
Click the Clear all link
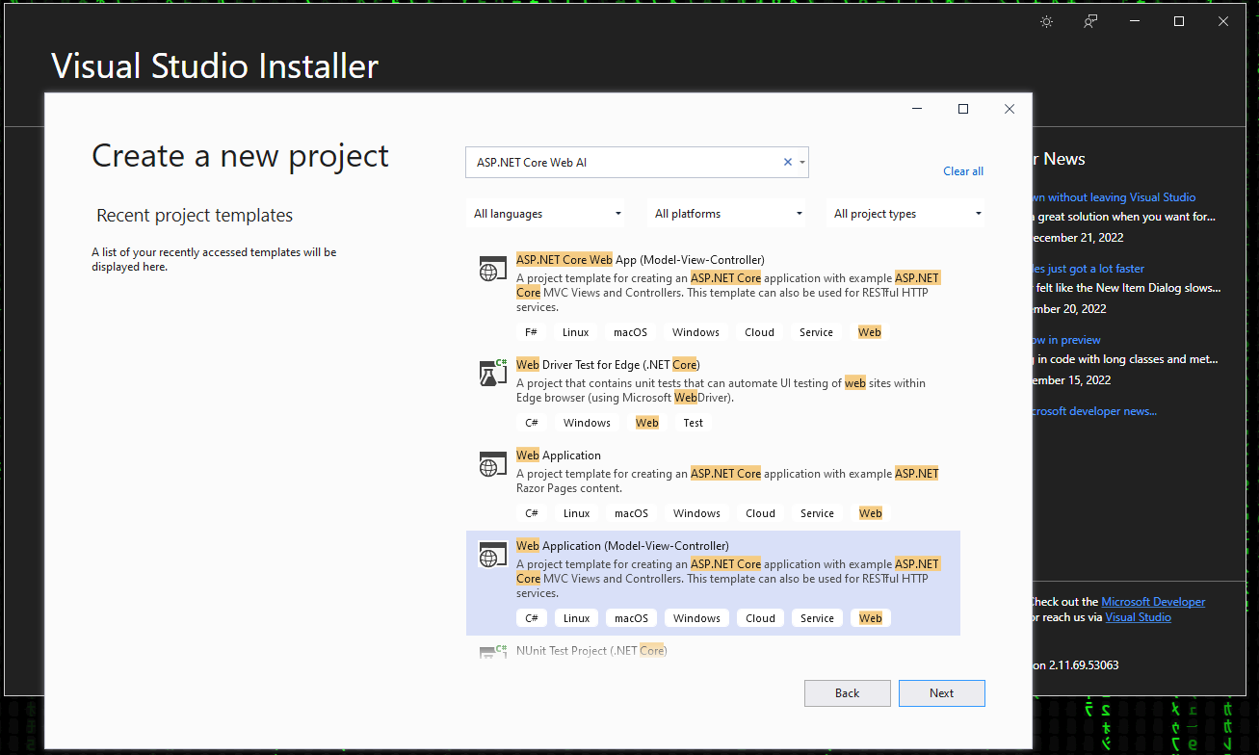coord(963,170)
